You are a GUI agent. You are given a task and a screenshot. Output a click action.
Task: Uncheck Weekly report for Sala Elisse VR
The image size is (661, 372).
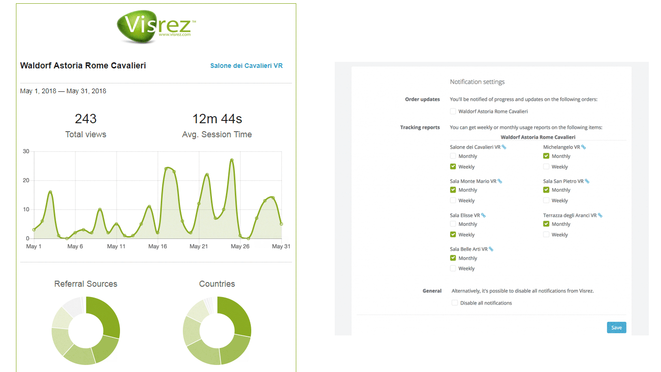click(453, 234)
